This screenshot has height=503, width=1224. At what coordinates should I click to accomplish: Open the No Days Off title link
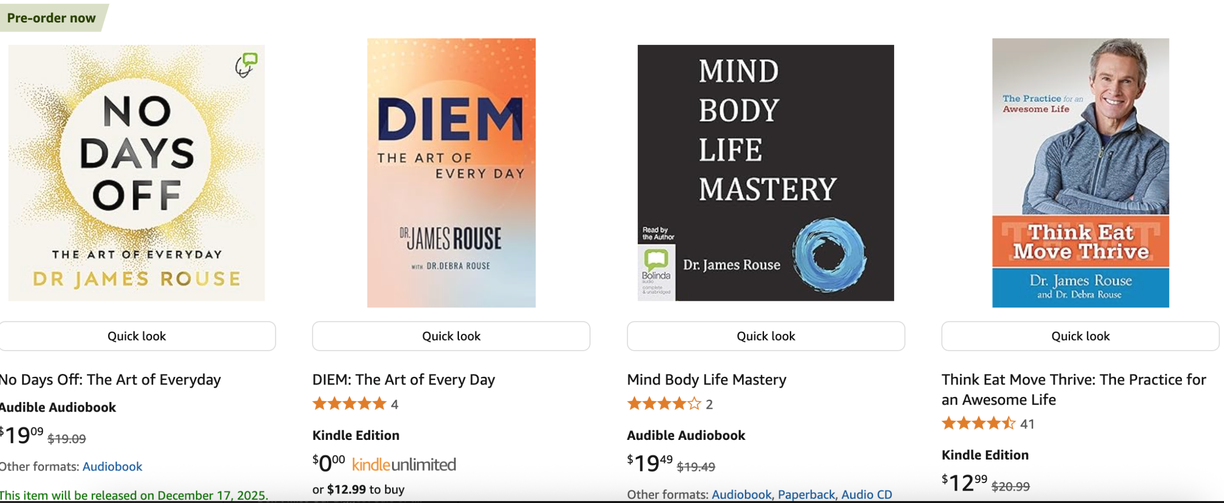(x=110, y=380)
